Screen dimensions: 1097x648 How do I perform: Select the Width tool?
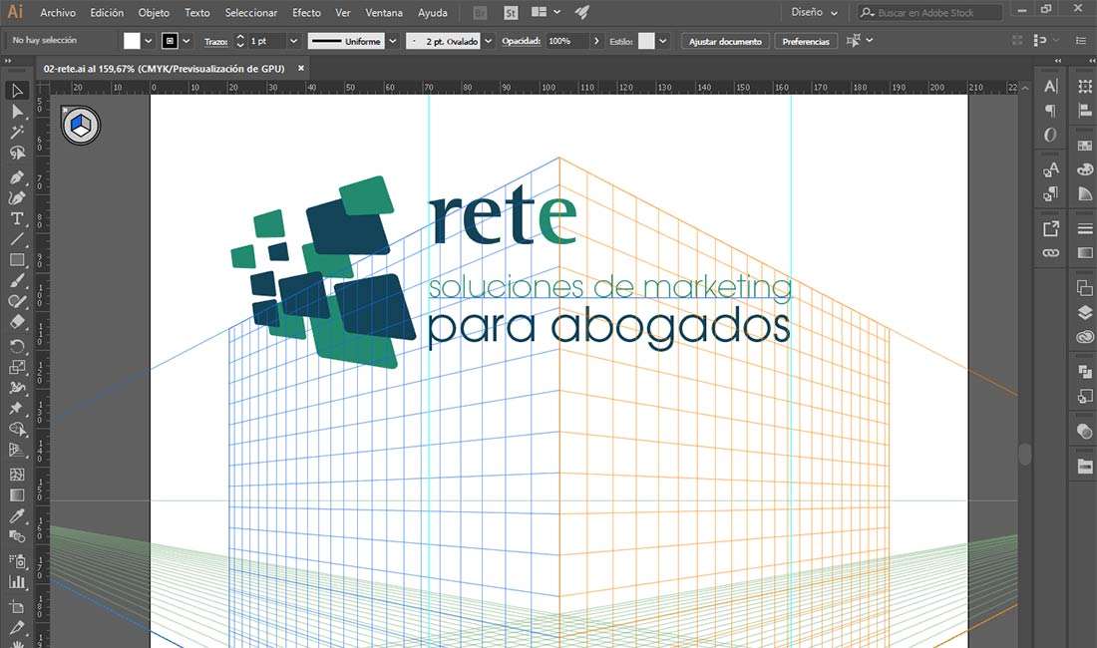point(17,387)
